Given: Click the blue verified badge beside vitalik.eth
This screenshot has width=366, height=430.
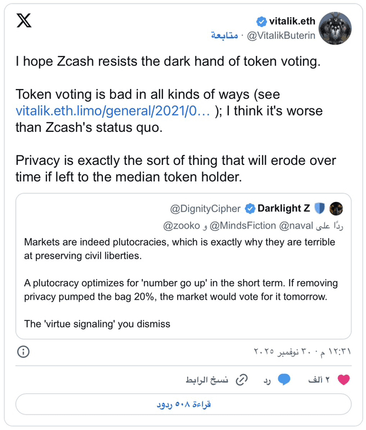Looking at the screenshot, I should pyautogui.click(x=263, y=22).
